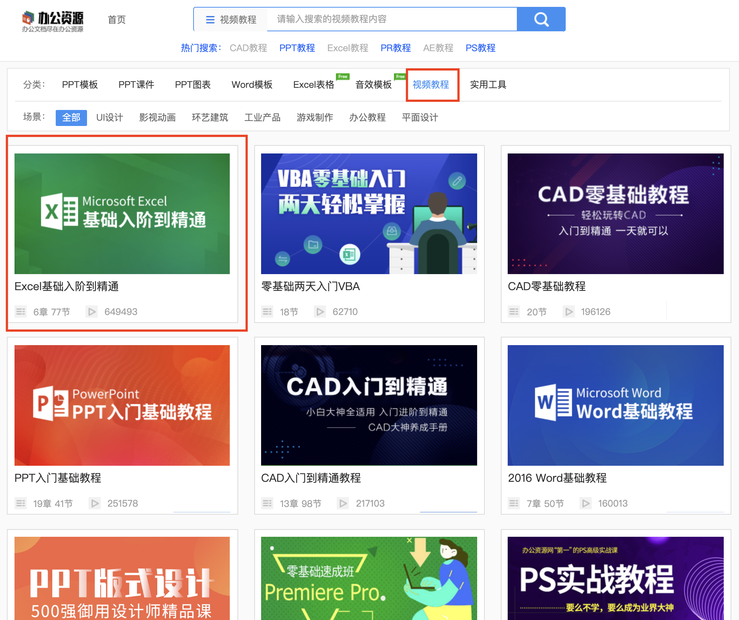The image size is (739, 620).
Task: Click play count icon beside 251578
Action: (95, 504)
